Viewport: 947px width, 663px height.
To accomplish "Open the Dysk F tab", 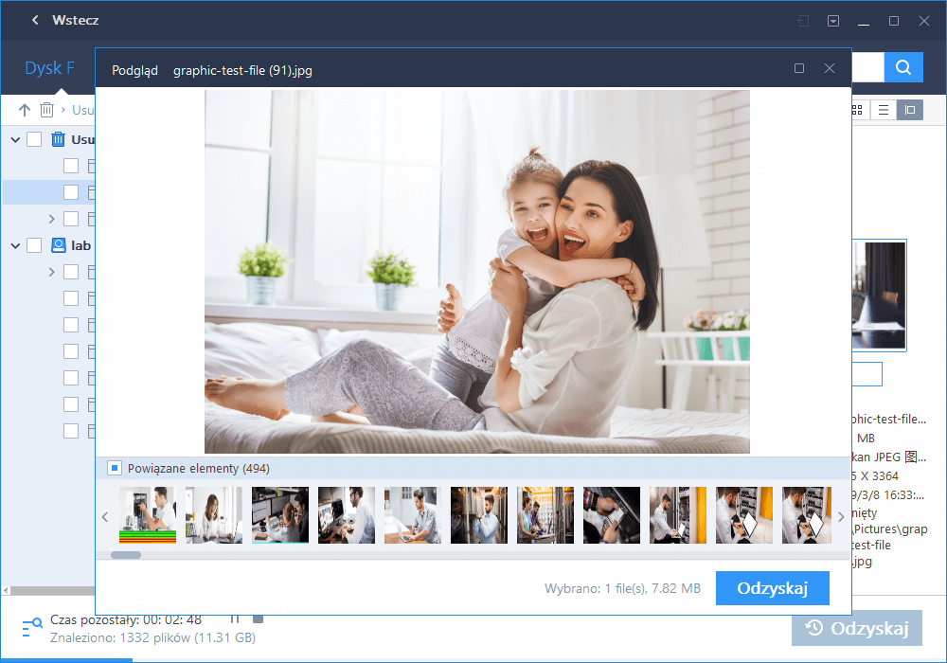I will coord(49,68).
